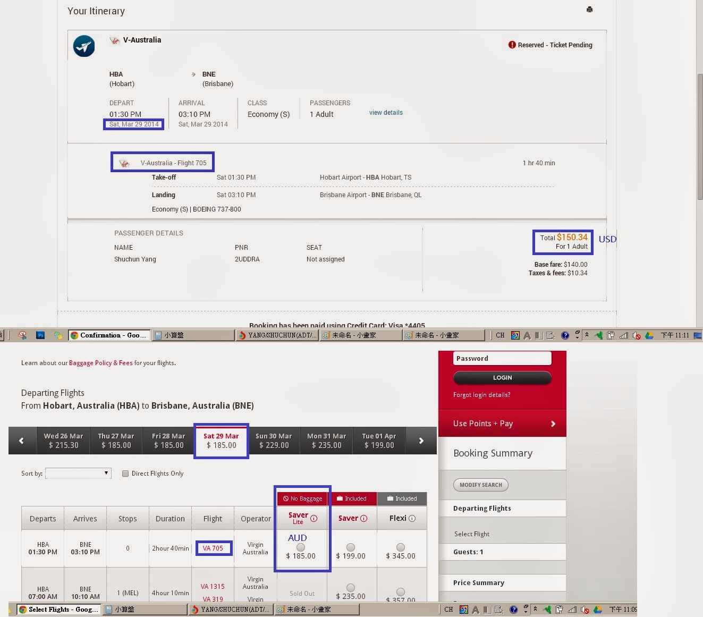Open the VA 705 flight link
Image resolution: width=703 pixels, height=617 pixels.
pyautogui.click(x=213, y=548)
